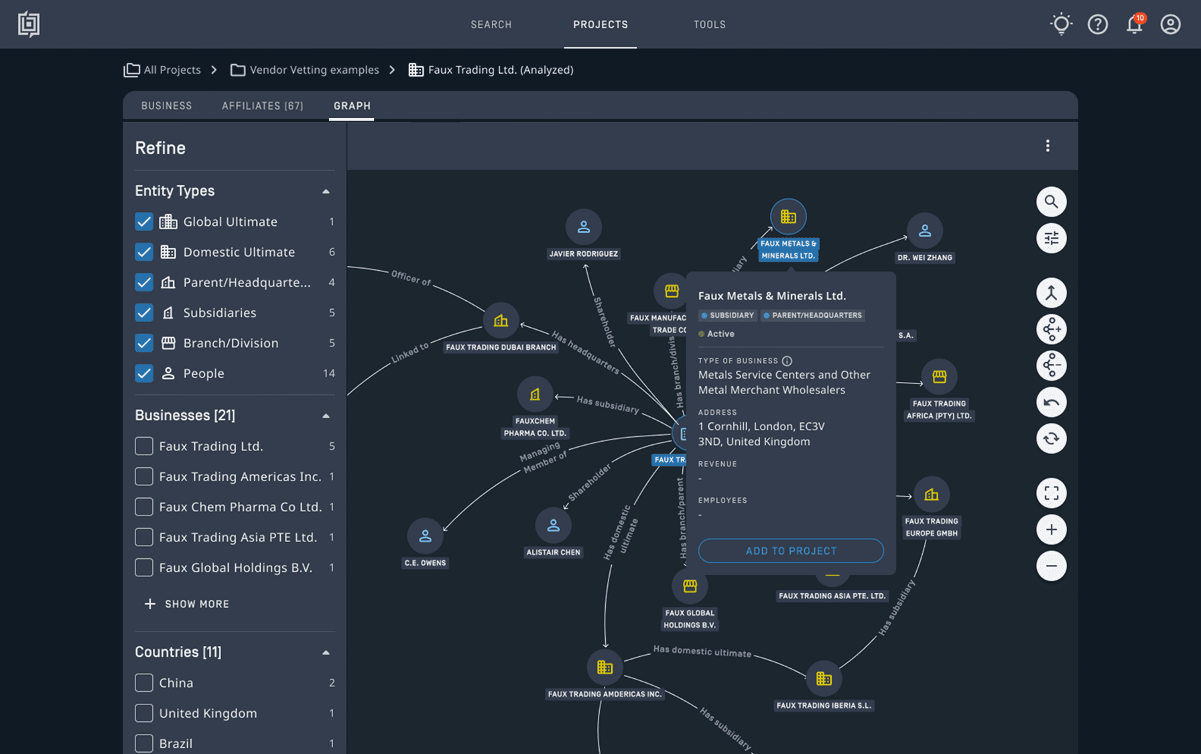Click the refresh graph layout icon
Viewport: 1201px width, 754px height.
[1051, 438]
